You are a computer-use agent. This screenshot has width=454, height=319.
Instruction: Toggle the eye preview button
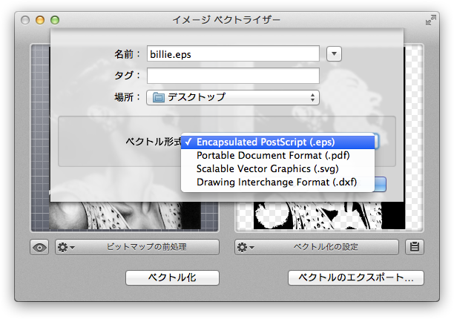click(39, 248)
